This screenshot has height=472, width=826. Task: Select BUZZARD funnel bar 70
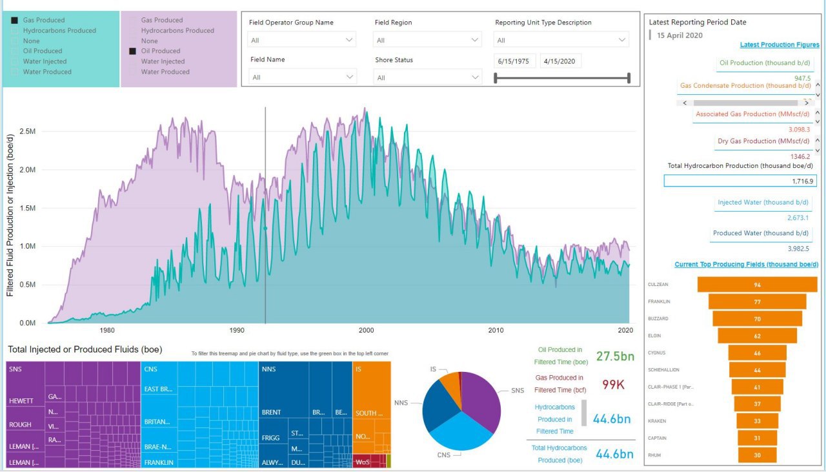click(x=757, y=319)
